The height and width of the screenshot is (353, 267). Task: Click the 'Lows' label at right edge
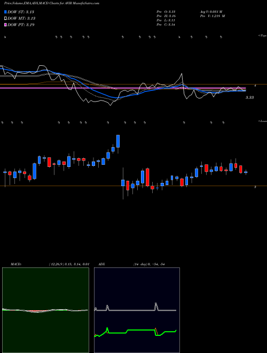click(263, 121)
